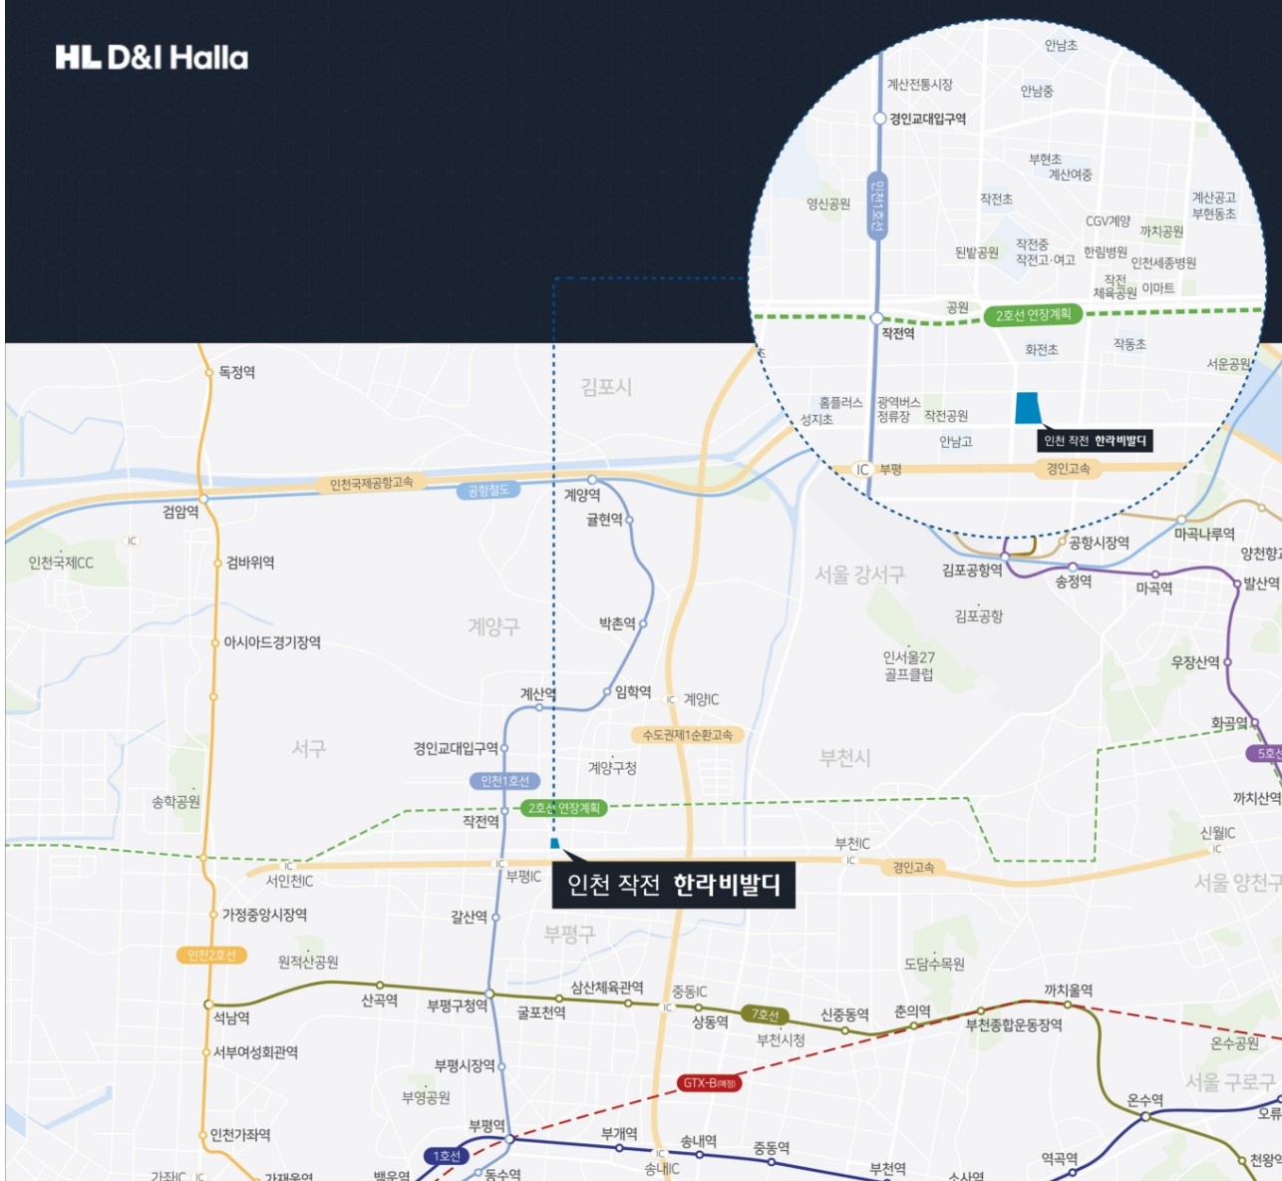
Task: Select the 춘의역 station label
Action: [912, 1011]
